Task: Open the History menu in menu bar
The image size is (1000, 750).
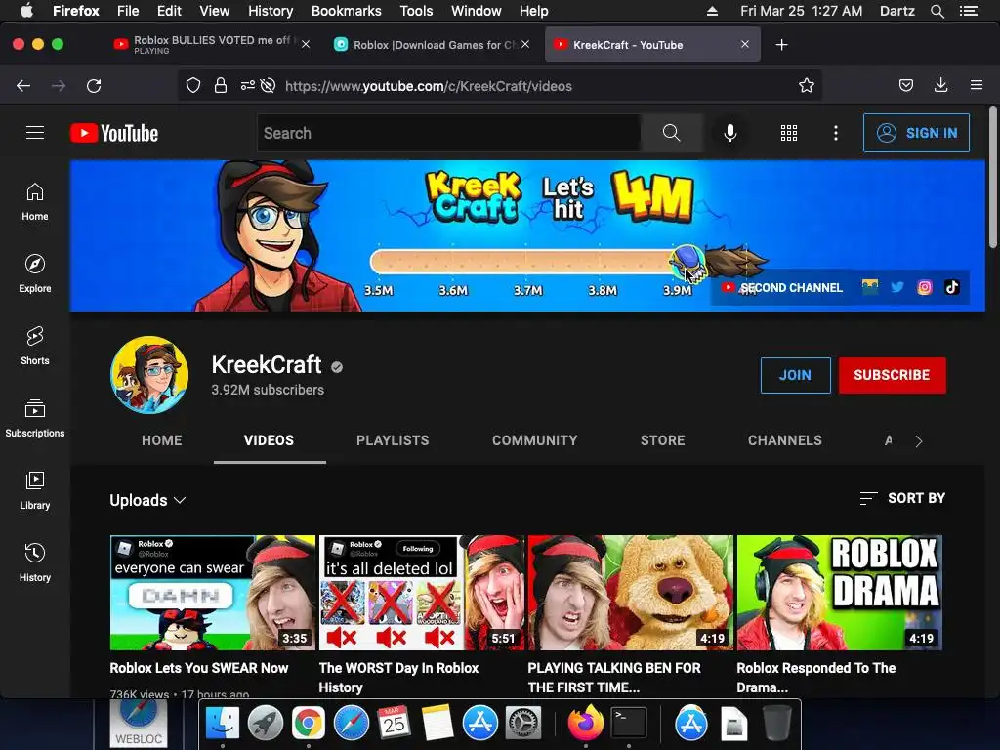Action: tap(271, 11)
